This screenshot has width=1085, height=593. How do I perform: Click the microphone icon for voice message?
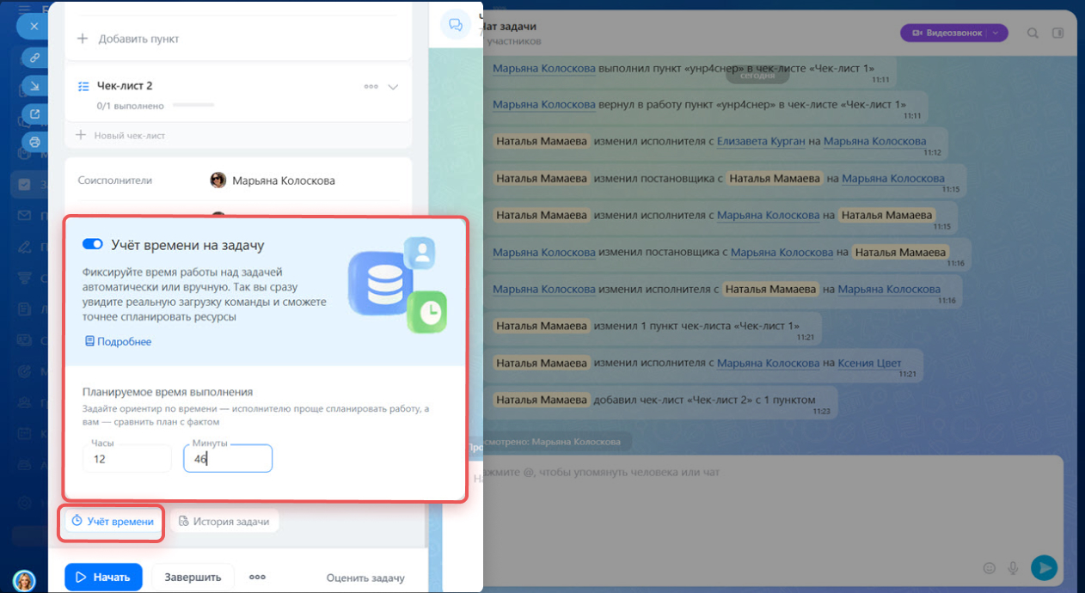coord(1014,568)
